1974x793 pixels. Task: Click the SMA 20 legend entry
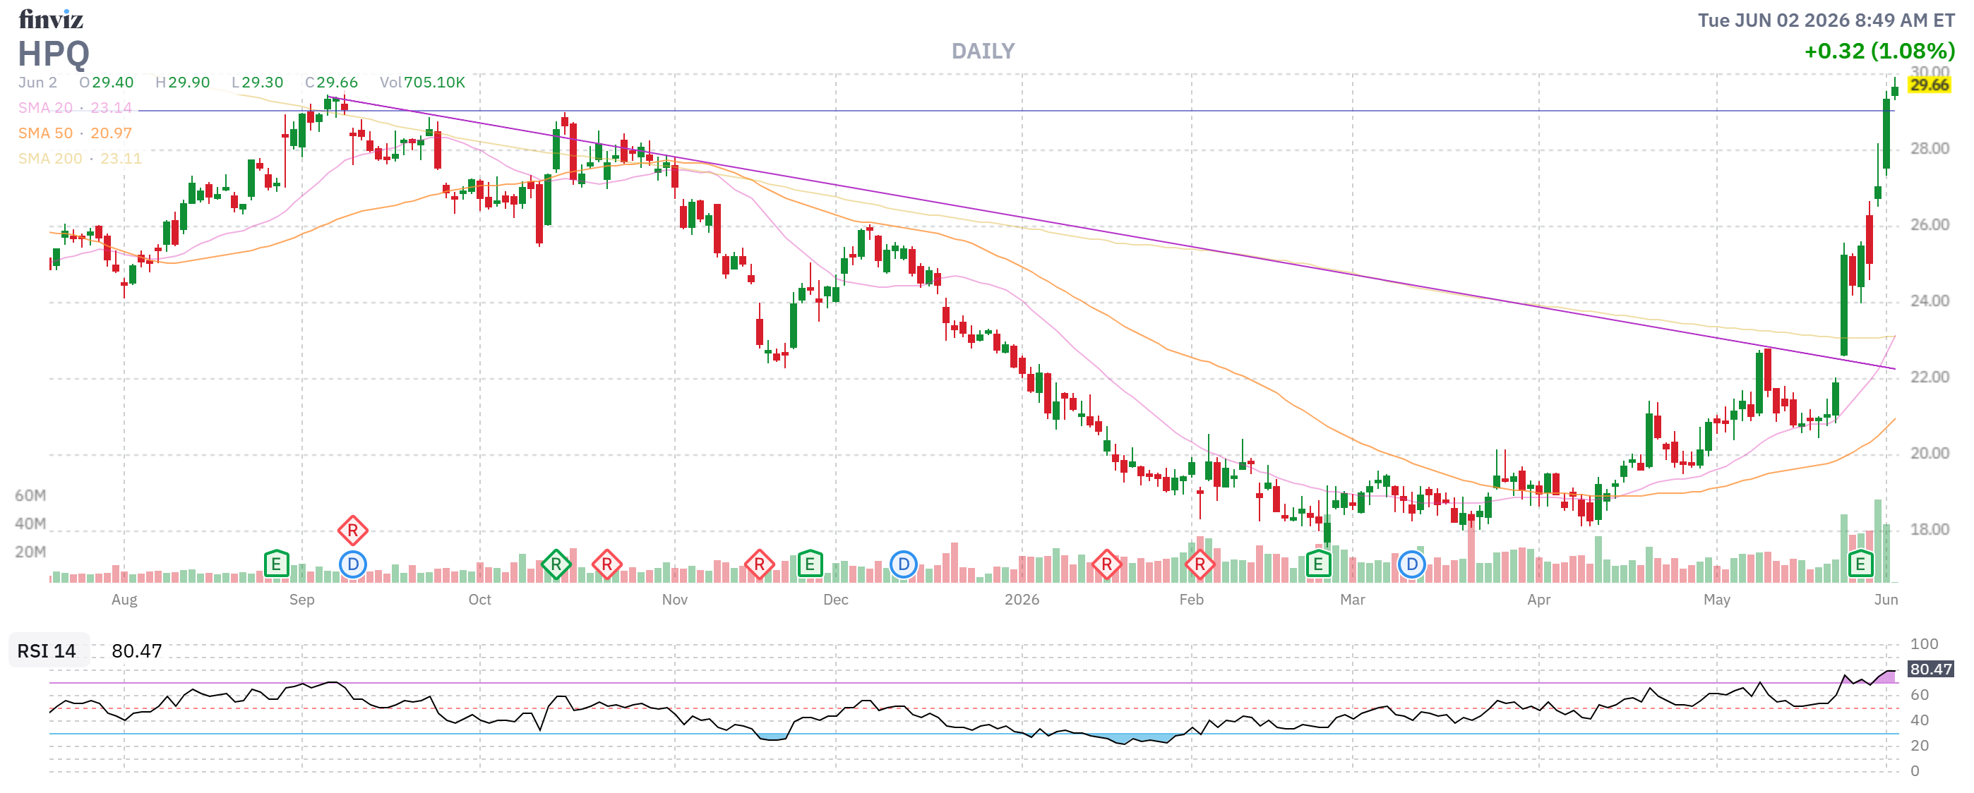[x=75, y=108]
